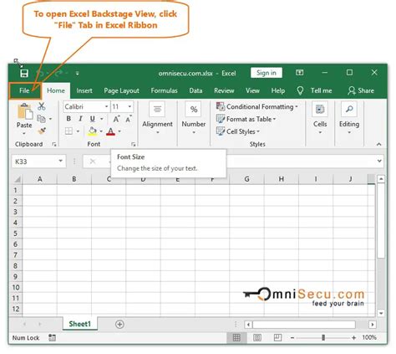The image size is (396, 354).
Task: Toggle Bold formatting
Action: click(x=69, y=119)
